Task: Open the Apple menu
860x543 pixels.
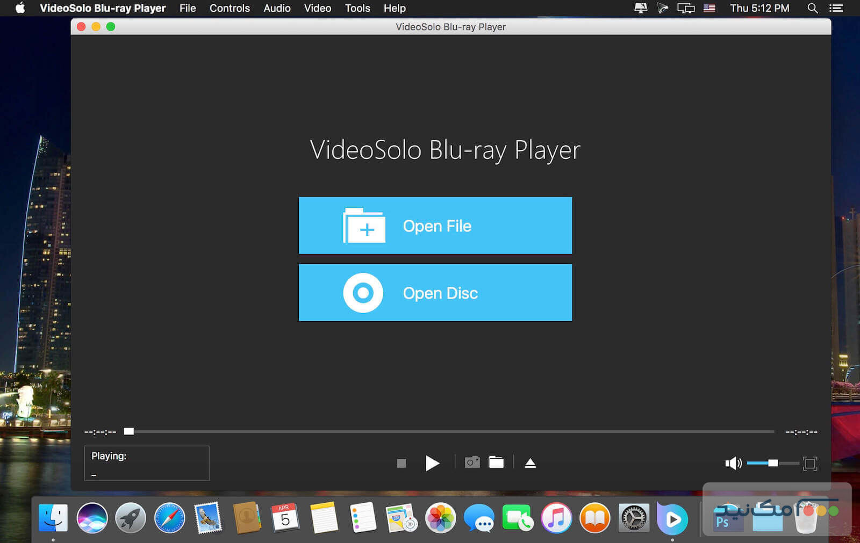Action: pyautogui.click(x=20, y=8)
